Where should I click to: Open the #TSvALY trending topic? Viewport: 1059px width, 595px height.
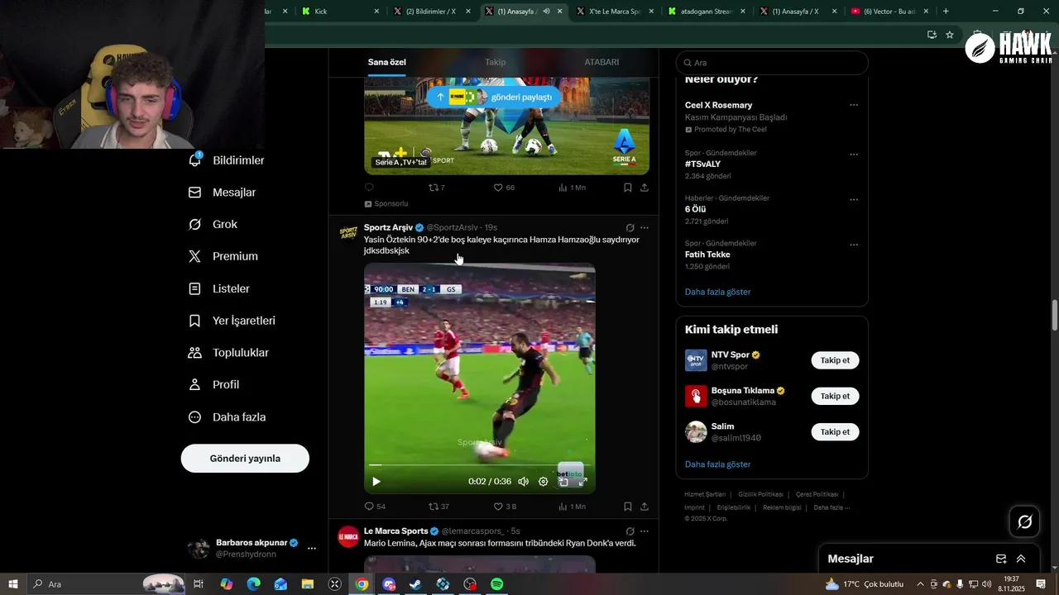pyautogui.click(x=702, y=164)
